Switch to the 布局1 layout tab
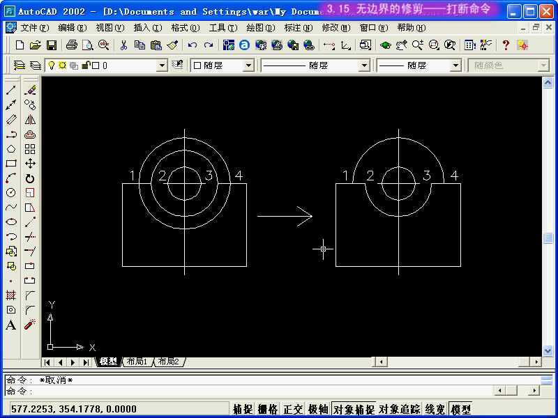The image size is (558, 418). coord(137,362)
